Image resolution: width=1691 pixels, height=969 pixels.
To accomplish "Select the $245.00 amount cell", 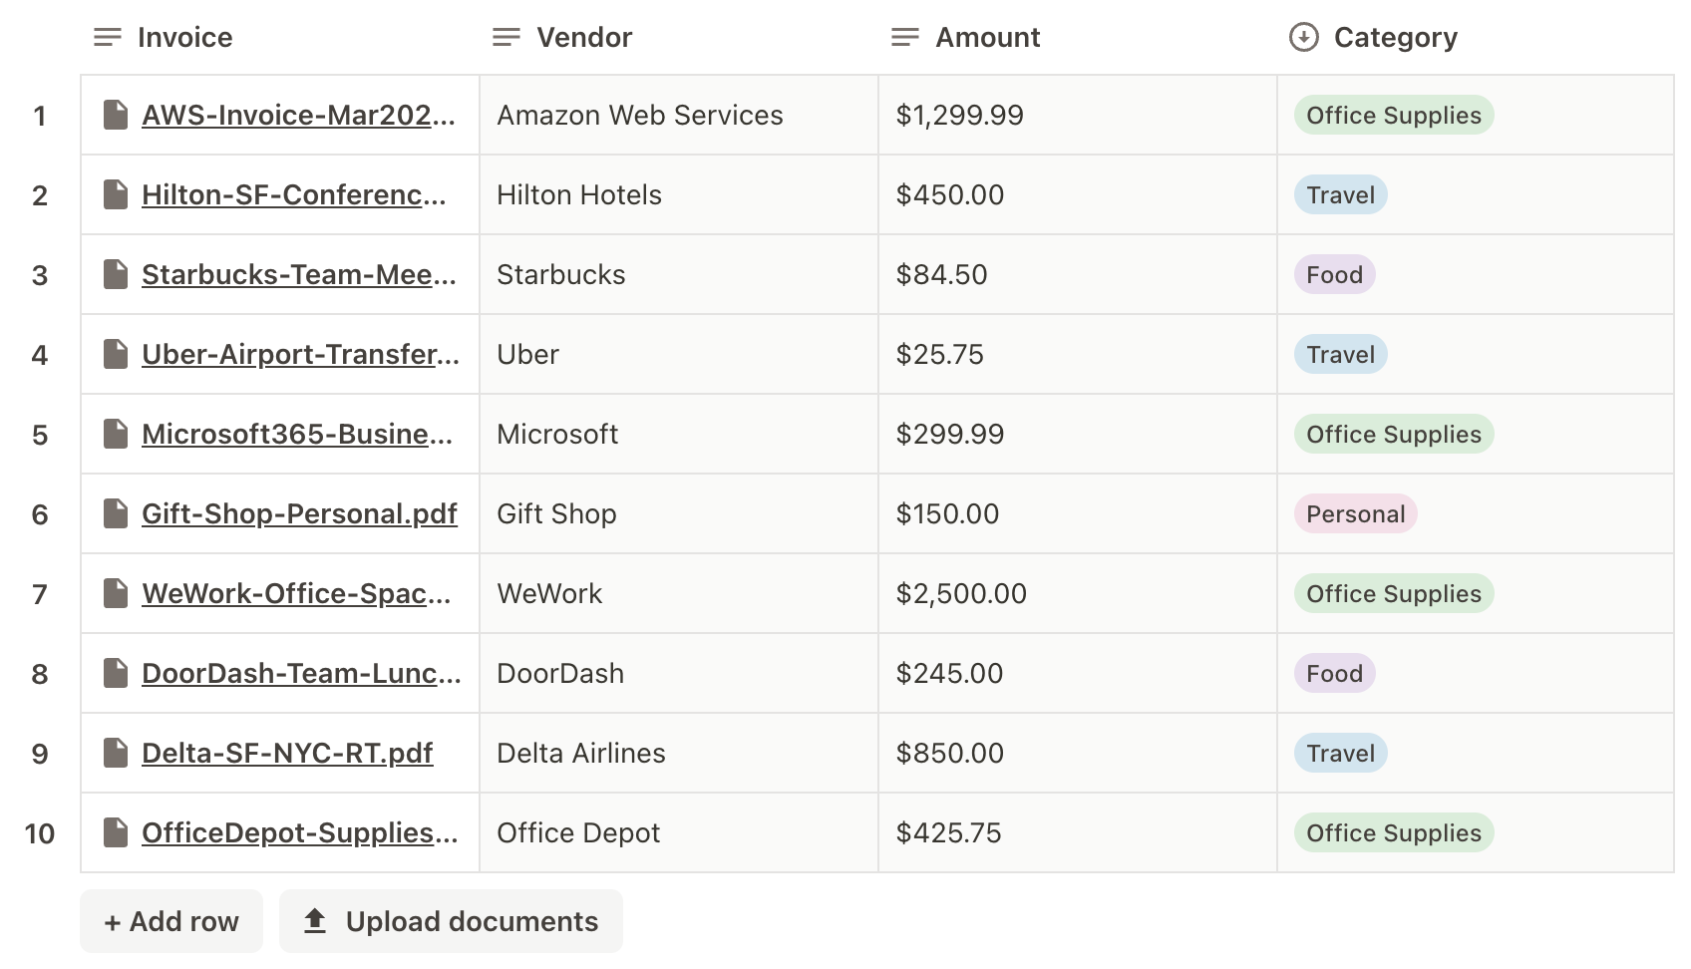I will point(1078,673).
